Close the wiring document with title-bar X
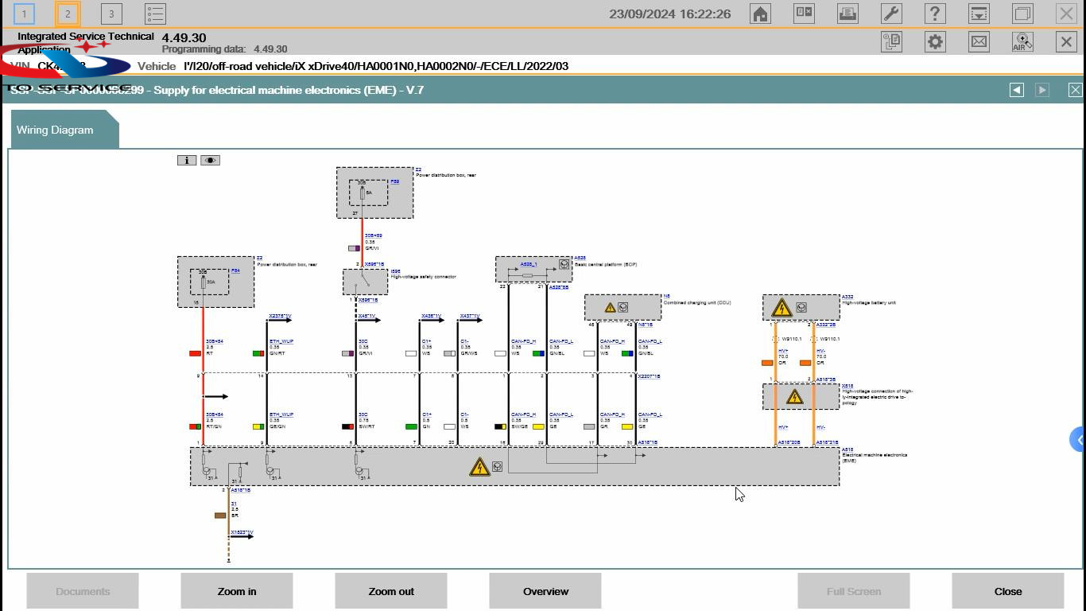Viewport: 1086px width, 611px height. click(x=1075, y=90)
